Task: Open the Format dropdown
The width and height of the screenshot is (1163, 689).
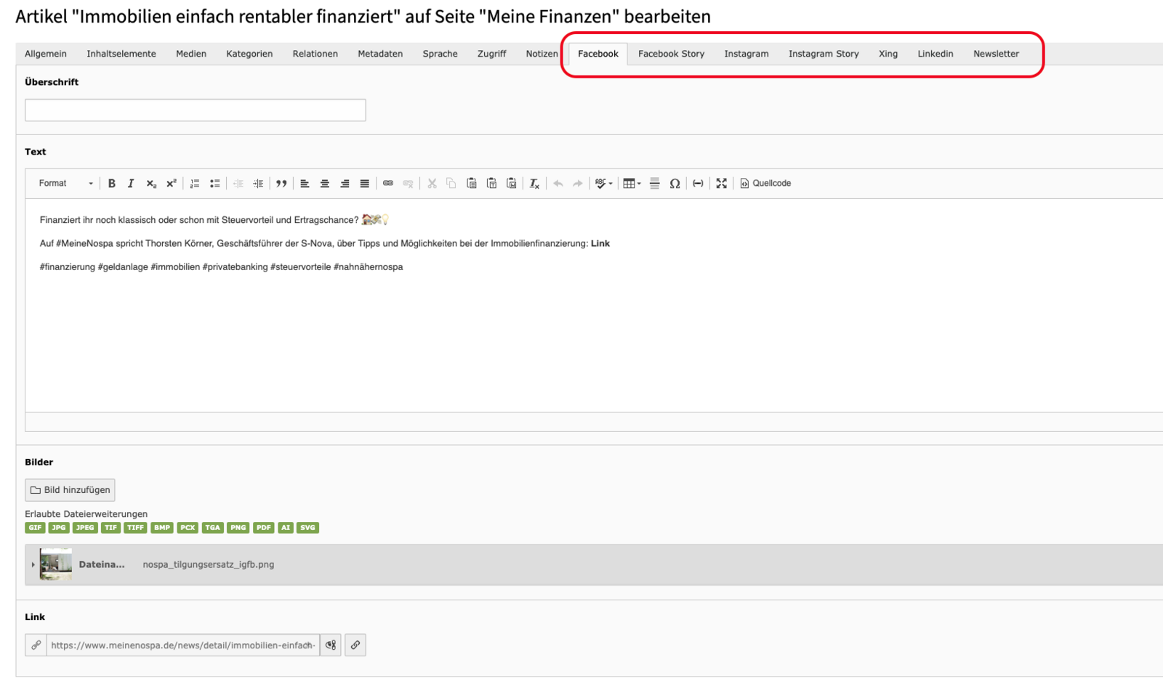Action: (65, 184)
